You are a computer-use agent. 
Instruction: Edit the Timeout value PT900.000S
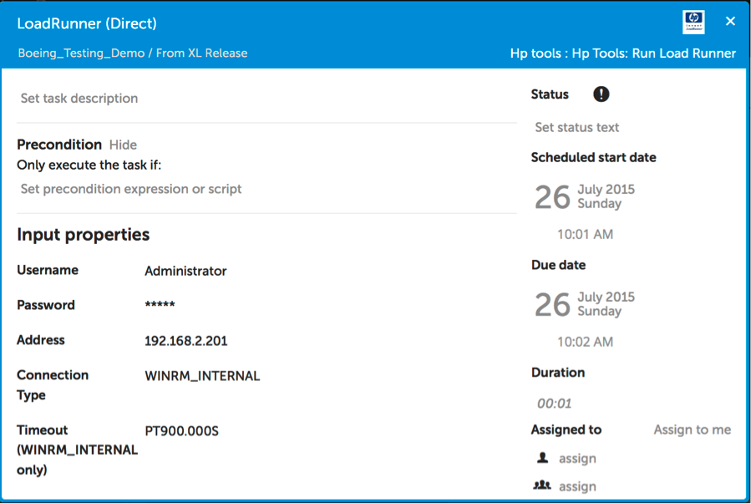[181, 431]
